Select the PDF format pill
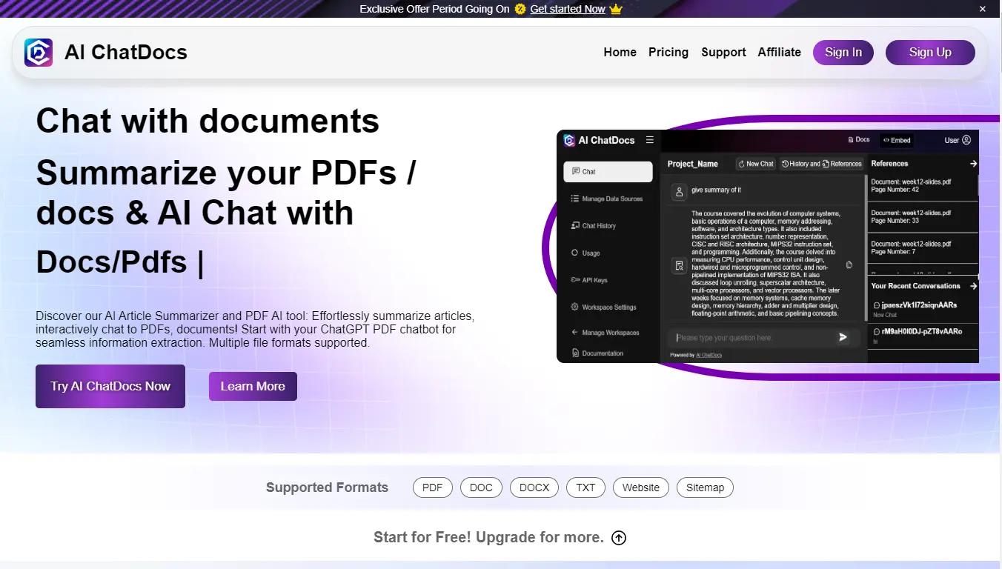The image size is (1002, 569). (x=433, y=488)
